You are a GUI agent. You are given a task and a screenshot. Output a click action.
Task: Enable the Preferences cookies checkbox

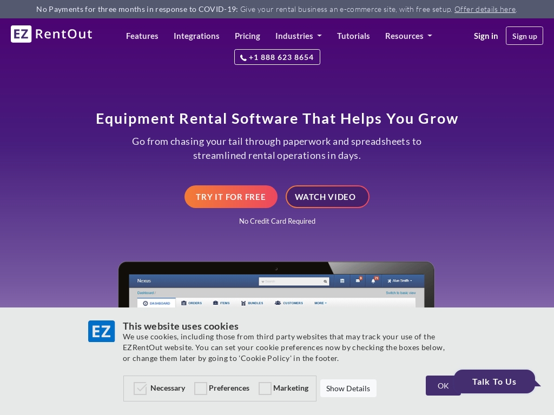(x=200, y=389)
